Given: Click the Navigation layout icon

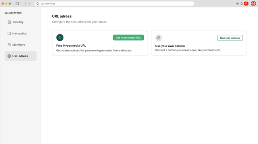Looking at the screenshot, I should coord(9,34).
